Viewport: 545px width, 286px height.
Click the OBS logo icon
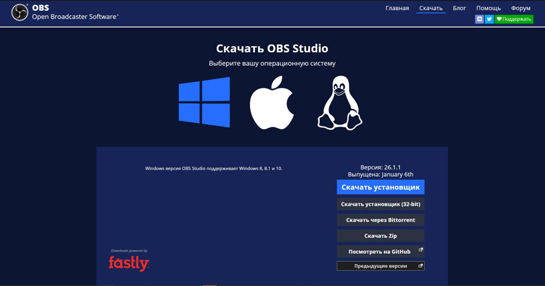(20, 13)
